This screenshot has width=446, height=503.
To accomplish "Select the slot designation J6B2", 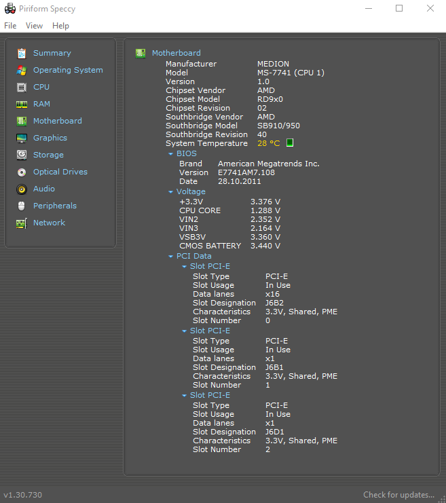I will (x=274, y=303).
